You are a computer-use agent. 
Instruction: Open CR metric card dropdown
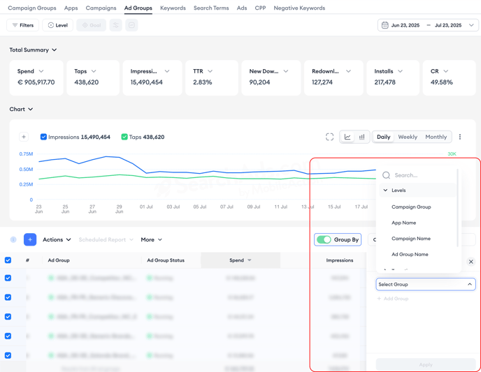pos(446,71)
